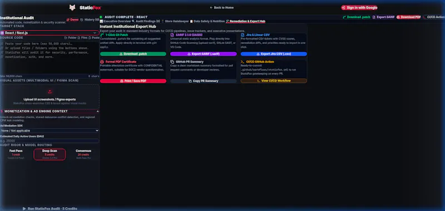Click the red upload arrow icon in Visual Assets
The height and width of the screenshot is (211, 445).
pos(50,92)
